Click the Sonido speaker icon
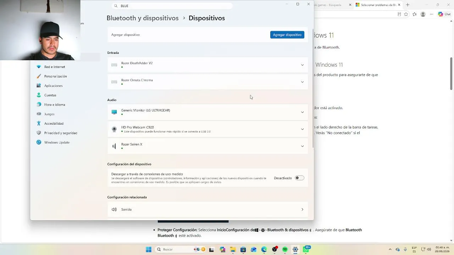 pyautogui.click(x=114, y=209)
